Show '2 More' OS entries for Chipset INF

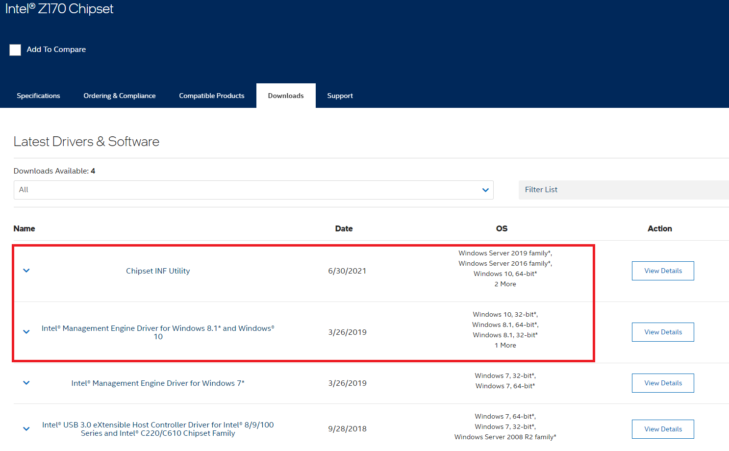pos(505,284)
